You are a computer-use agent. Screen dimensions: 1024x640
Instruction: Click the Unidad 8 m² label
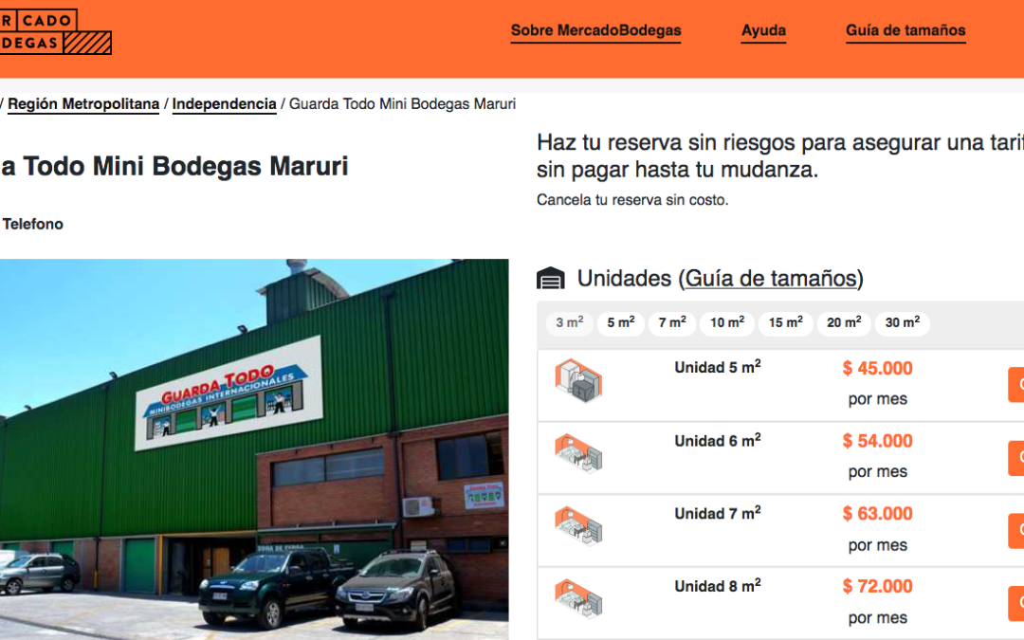[x=717, y=585]
